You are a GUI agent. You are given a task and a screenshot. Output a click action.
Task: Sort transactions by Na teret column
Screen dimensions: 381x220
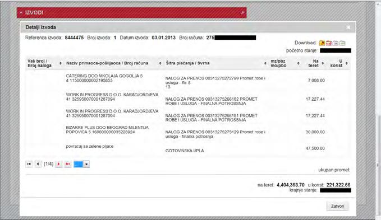click(x=323, y=63)
